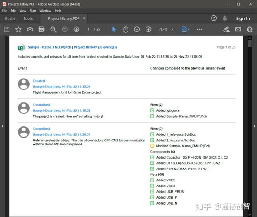Print the document using printer icon

click(x=42, y=29)
